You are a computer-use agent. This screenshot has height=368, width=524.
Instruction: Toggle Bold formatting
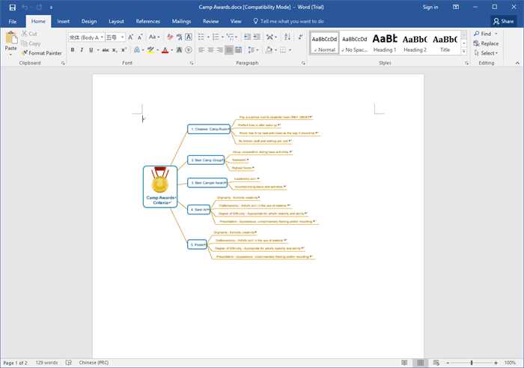point(73,50)
